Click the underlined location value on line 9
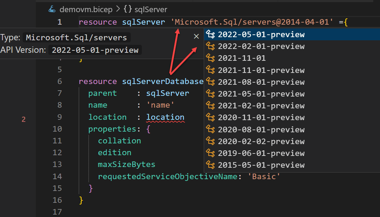The image size is (380, 217). click(x=165, y=117)
